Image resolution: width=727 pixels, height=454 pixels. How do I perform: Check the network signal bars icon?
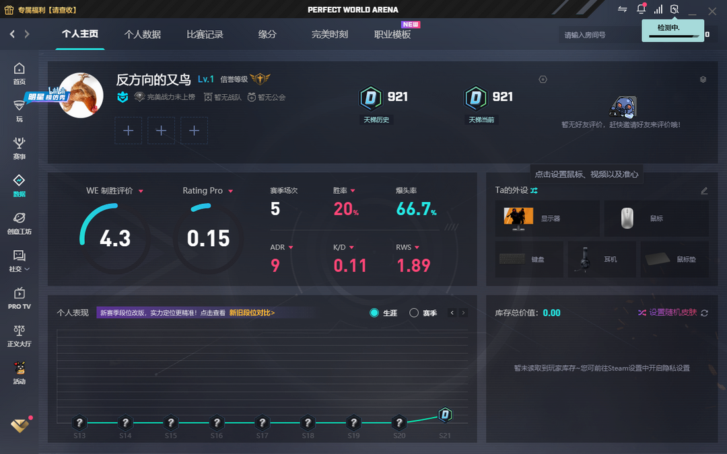click(x=658, y=9)
